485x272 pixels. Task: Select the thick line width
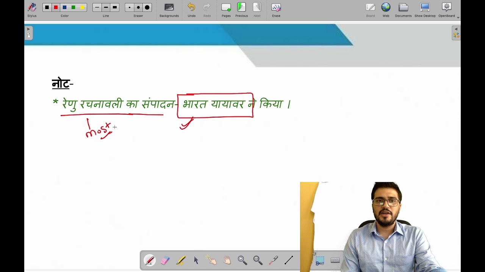click(114, 7)
